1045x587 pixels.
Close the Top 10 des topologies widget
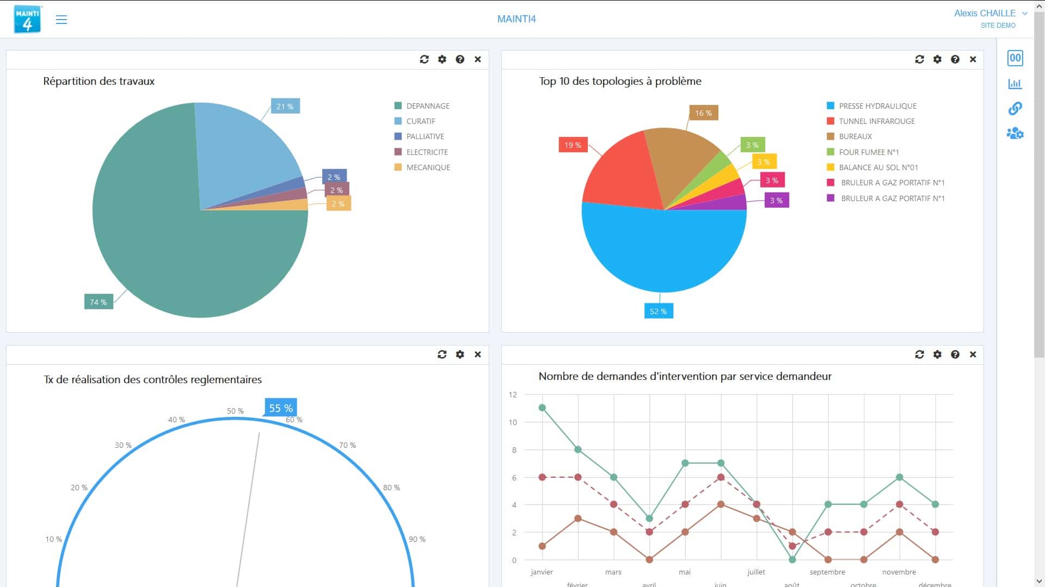[973, 59]
